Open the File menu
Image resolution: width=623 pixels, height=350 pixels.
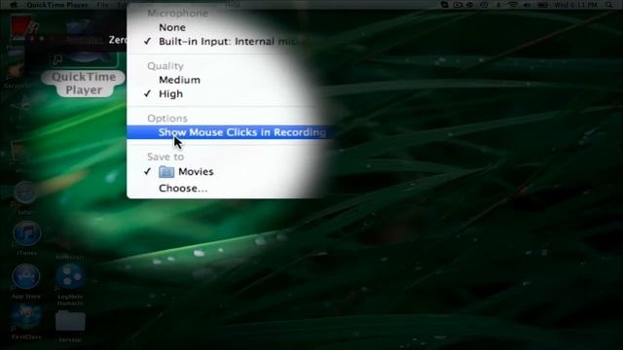pyautogui.click(x=102, y=5)
